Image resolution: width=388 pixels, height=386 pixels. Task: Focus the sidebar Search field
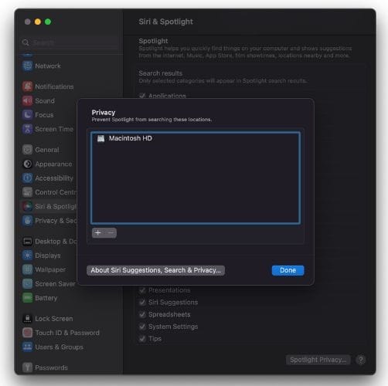pyautogui.click(x=70, y=42)
